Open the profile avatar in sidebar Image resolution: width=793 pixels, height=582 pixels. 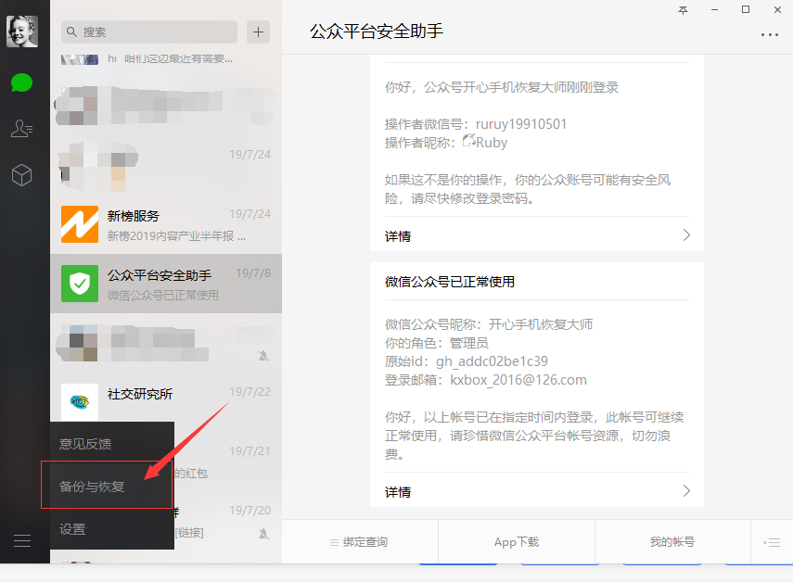(21, 32)
